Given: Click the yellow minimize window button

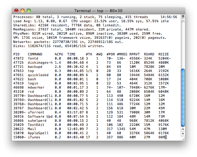Looking at the screenshot, I should click(x=23, y=11).
